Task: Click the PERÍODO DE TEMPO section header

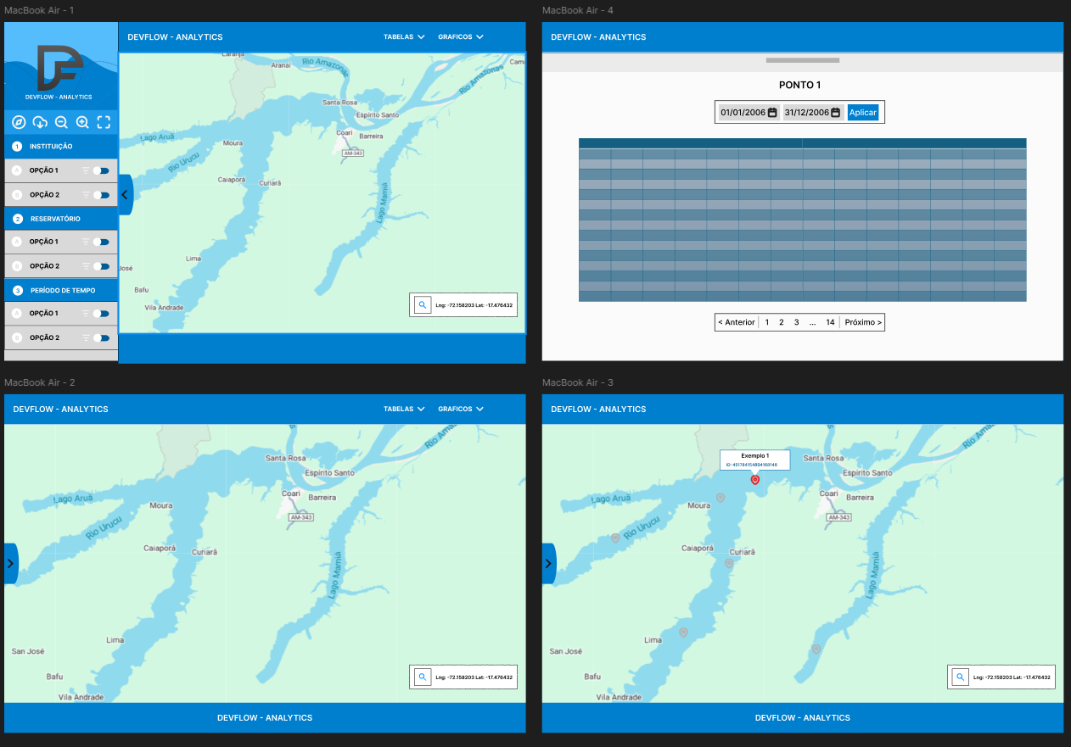Action: pos(61,290)
